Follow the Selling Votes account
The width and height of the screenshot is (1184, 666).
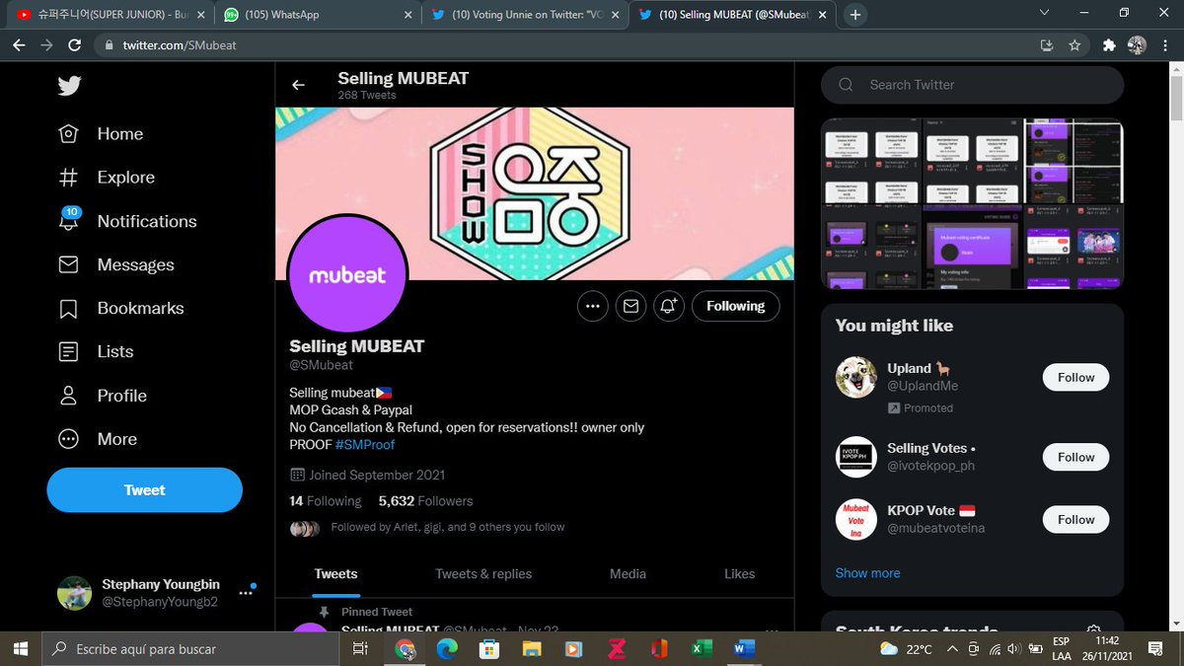tap(1075, 457)
